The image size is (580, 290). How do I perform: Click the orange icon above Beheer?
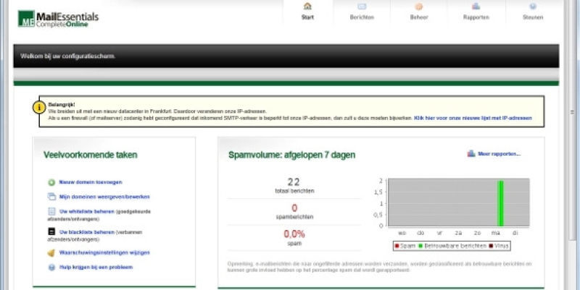419,7
